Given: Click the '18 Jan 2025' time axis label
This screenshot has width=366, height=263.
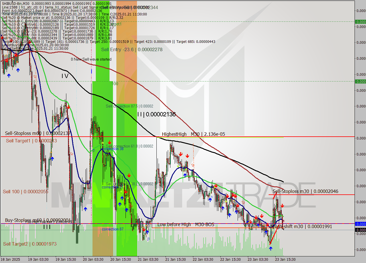Looking at the screenshot, I should (x=11, y=259).
